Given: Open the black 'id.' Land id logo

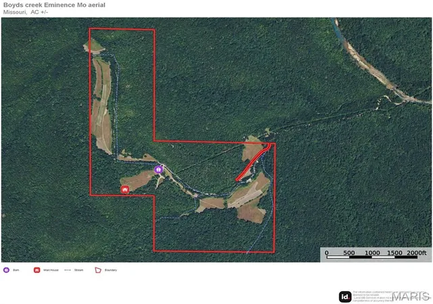Looking at the screenshot, I should 345,297.
